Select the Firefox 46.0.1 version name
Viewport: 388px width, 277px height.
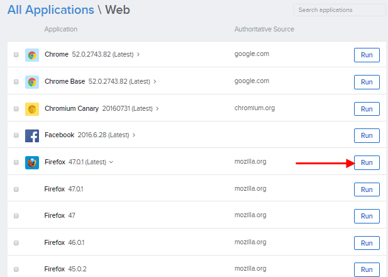point(64,242)
